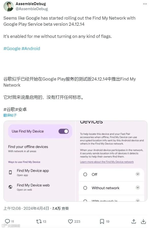This screenshot has width=151, height=229.
Task: Open the share upload icon
Action: [x=134, y=221]
